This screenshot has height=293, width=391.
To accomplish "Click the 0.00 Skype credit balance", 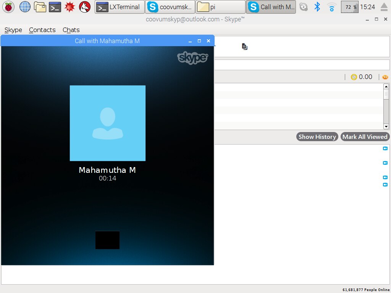I will click(x=365, y=77).
